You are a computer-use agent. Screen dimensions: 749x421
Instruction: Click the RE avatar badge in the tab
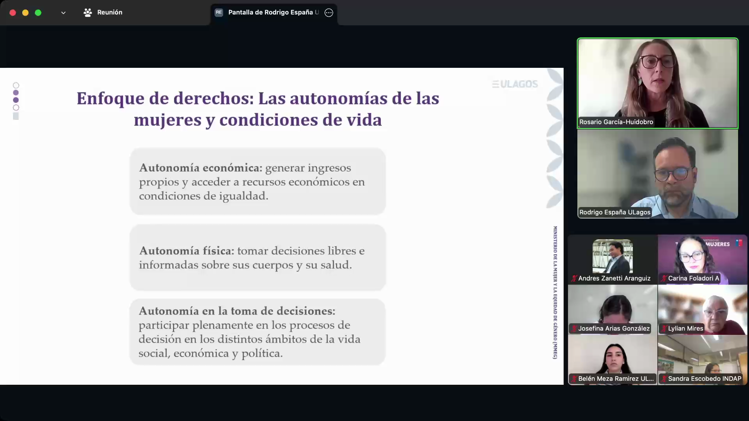tap(219, 12)
